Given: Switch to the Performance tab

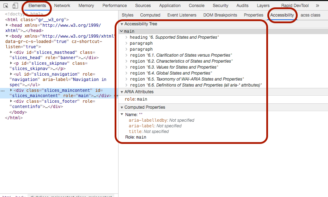Looking at the screenshot, I should coord(115,6).
